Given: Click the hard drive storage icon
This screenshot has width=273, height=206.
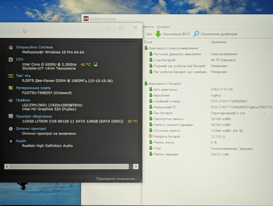Looking at the screenshot, I should click(11, 116).
